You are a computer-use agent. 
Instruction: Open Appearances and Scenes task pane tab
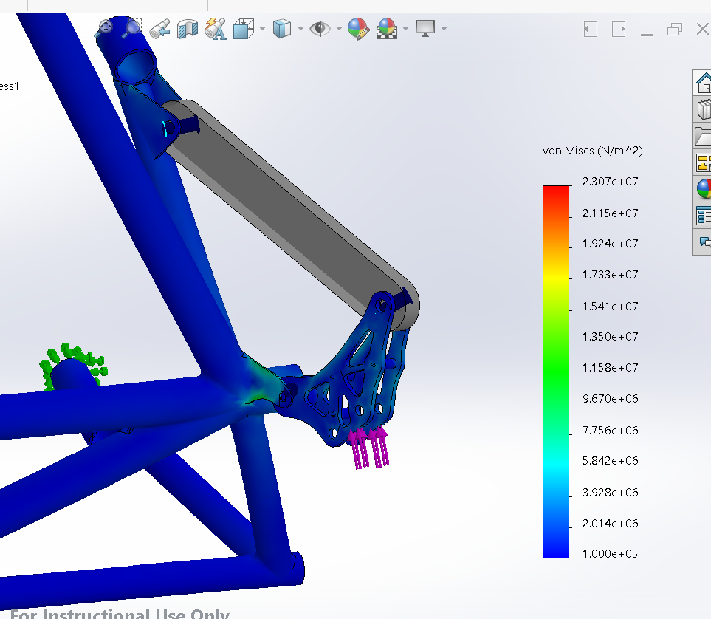coord(704,189)
